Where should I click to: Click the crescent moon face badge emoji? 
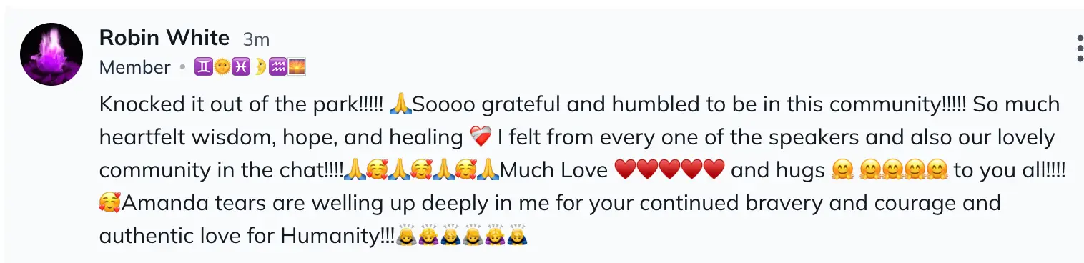[260, 68]
